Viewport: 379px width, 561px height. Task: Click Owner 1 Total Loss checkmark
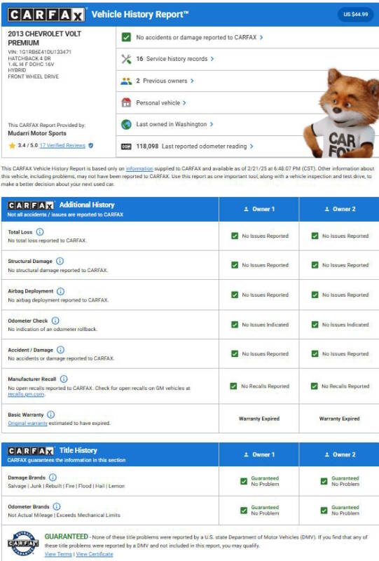(x=235, y=236)
